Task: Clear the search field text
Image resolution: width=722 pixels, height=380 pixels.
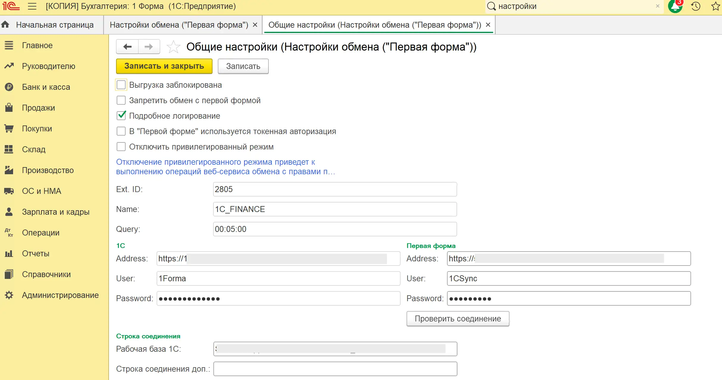Action: tap(657, 6)
